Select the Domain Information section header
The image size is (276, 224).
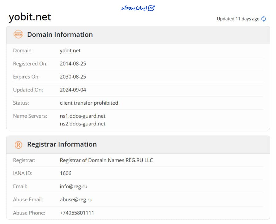click(x=60, y=35)
